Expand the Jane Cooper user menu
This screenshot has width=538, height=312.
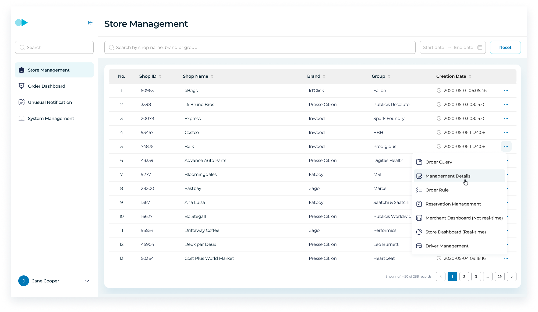pyautogui.click(x=87, y=281)
